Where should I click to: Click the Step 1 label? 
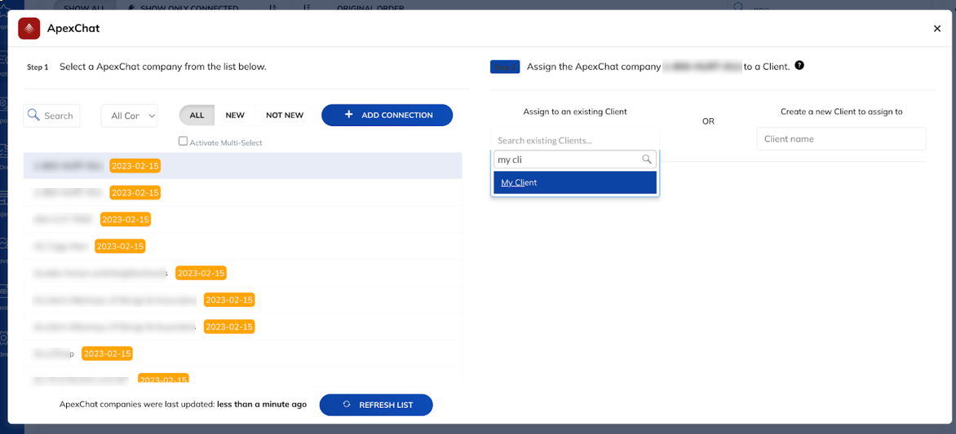point(38,67)
